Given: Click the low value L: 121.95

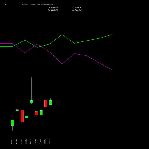Looking at the screenshot, I should (77, 10).
